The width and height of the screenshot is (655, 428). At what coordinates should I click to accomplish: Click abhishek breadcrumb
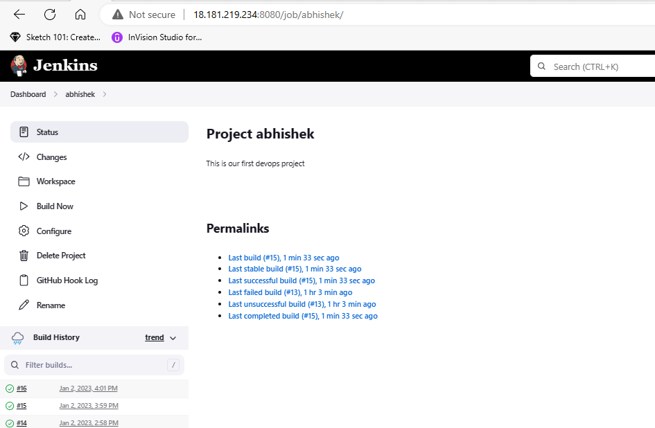pos(80,94)
